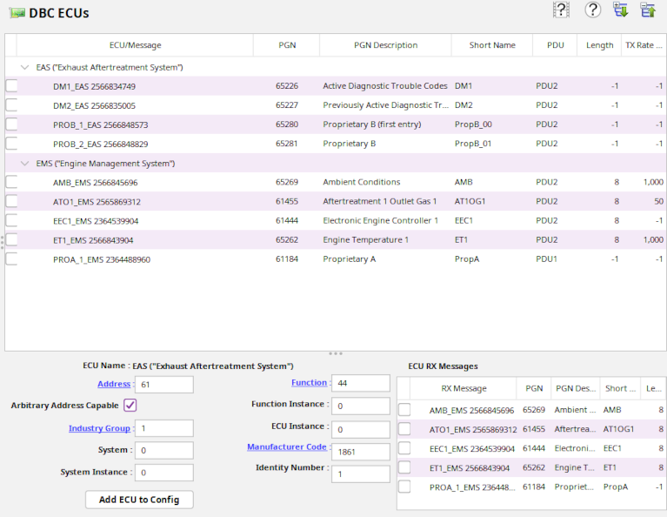The image size is (667, 517).
Task: Follow the Industry Group link
Action: (99, 428)
